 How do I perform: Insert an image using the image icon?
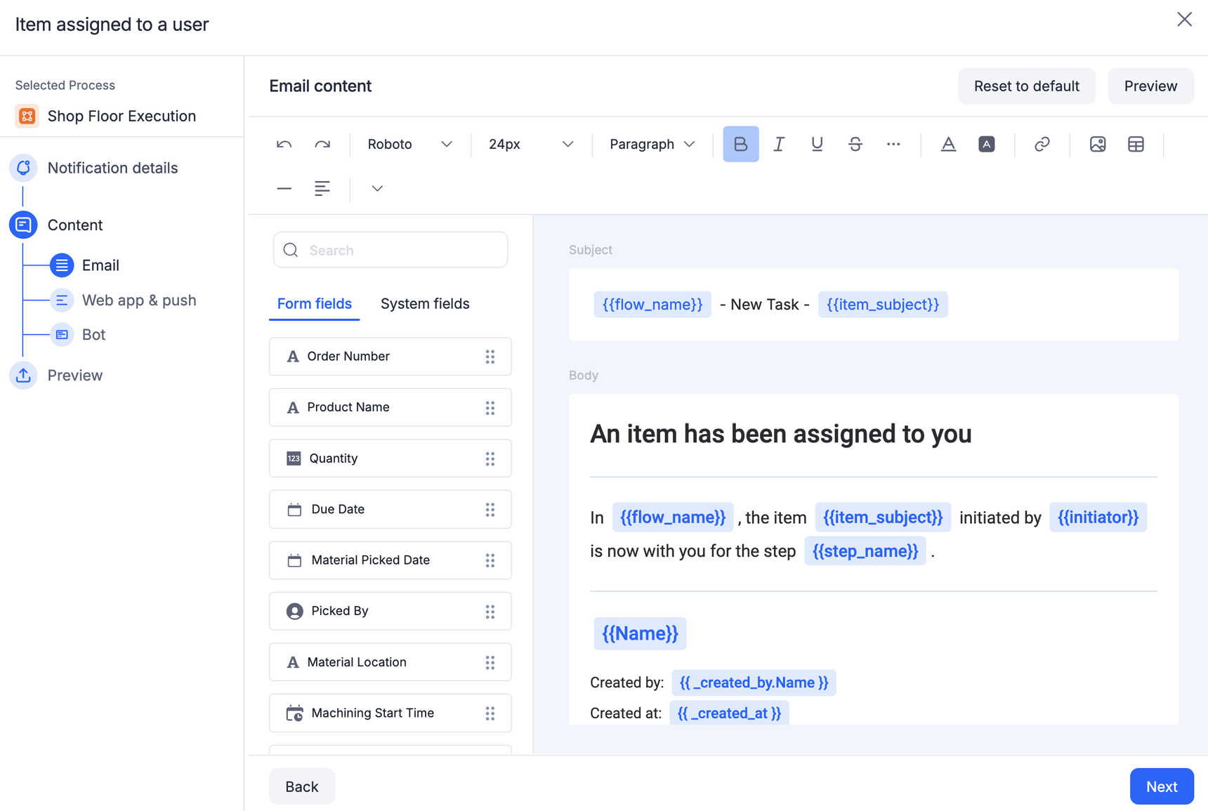(1097, 145)
